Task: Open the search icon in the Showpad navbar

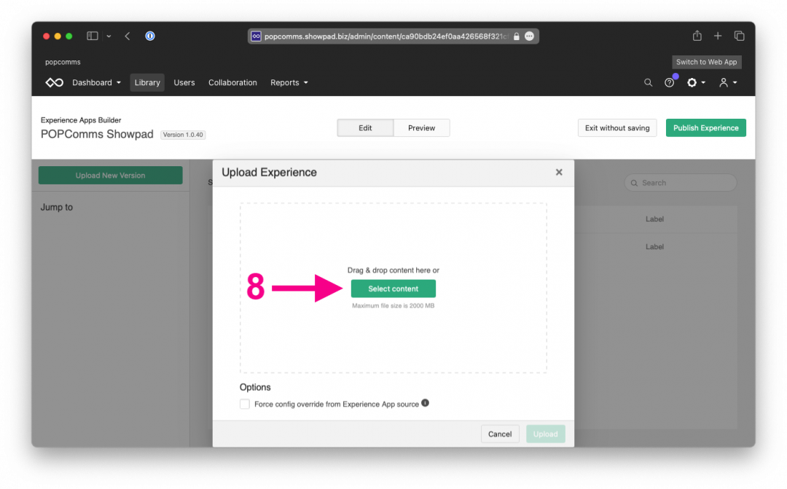Action: [x=648, y=82]
